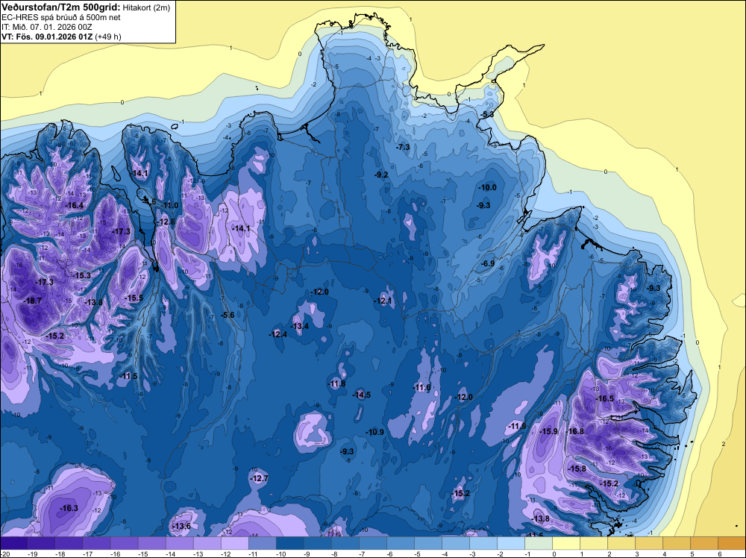Click the legend scale tick label 0
This screenshot has height=558, width=746.
coord(554,554)
